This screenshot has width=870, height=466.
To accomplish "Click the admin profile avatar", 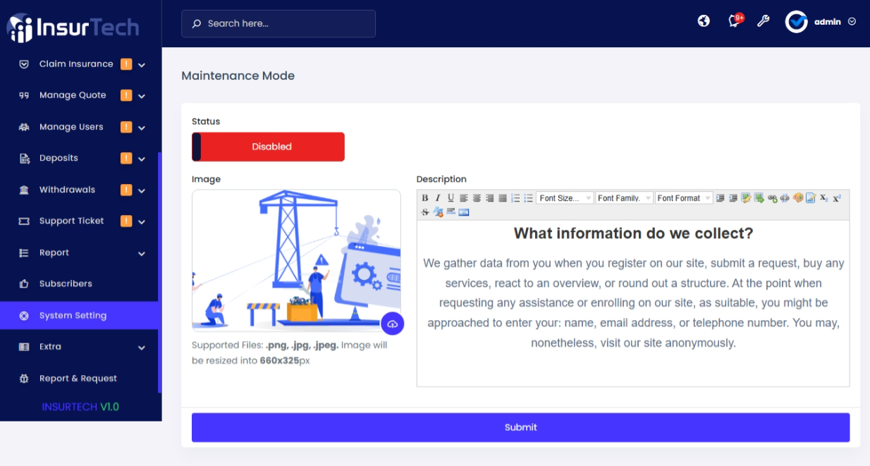I will pos(797,22).
